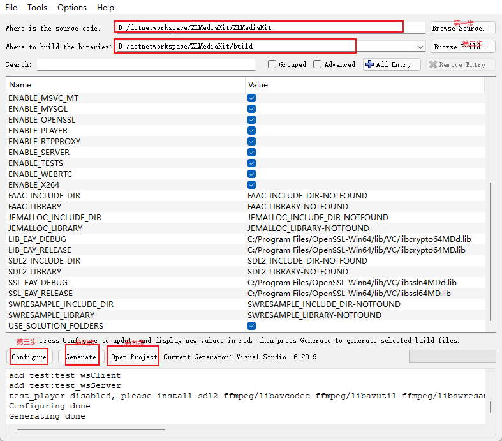Select SWRESAMPLE_LIBRARY-NOTFOUND value

[x=314, y=315]
